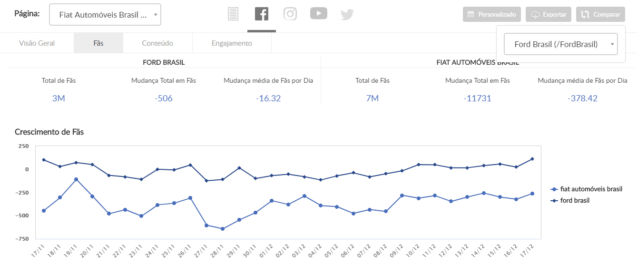Click the compare arrows icon in Comparar

pos(585,14)
